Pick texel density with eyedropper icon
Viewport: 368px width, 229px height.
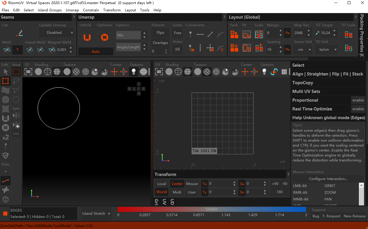[x=317, y=33]
